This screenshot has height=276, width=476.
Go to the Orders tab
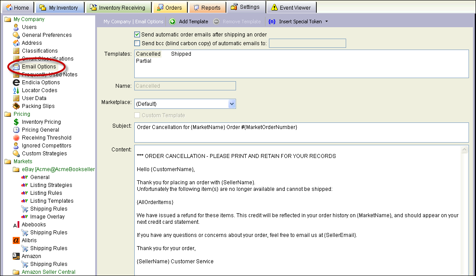click(x=170, y=7)
